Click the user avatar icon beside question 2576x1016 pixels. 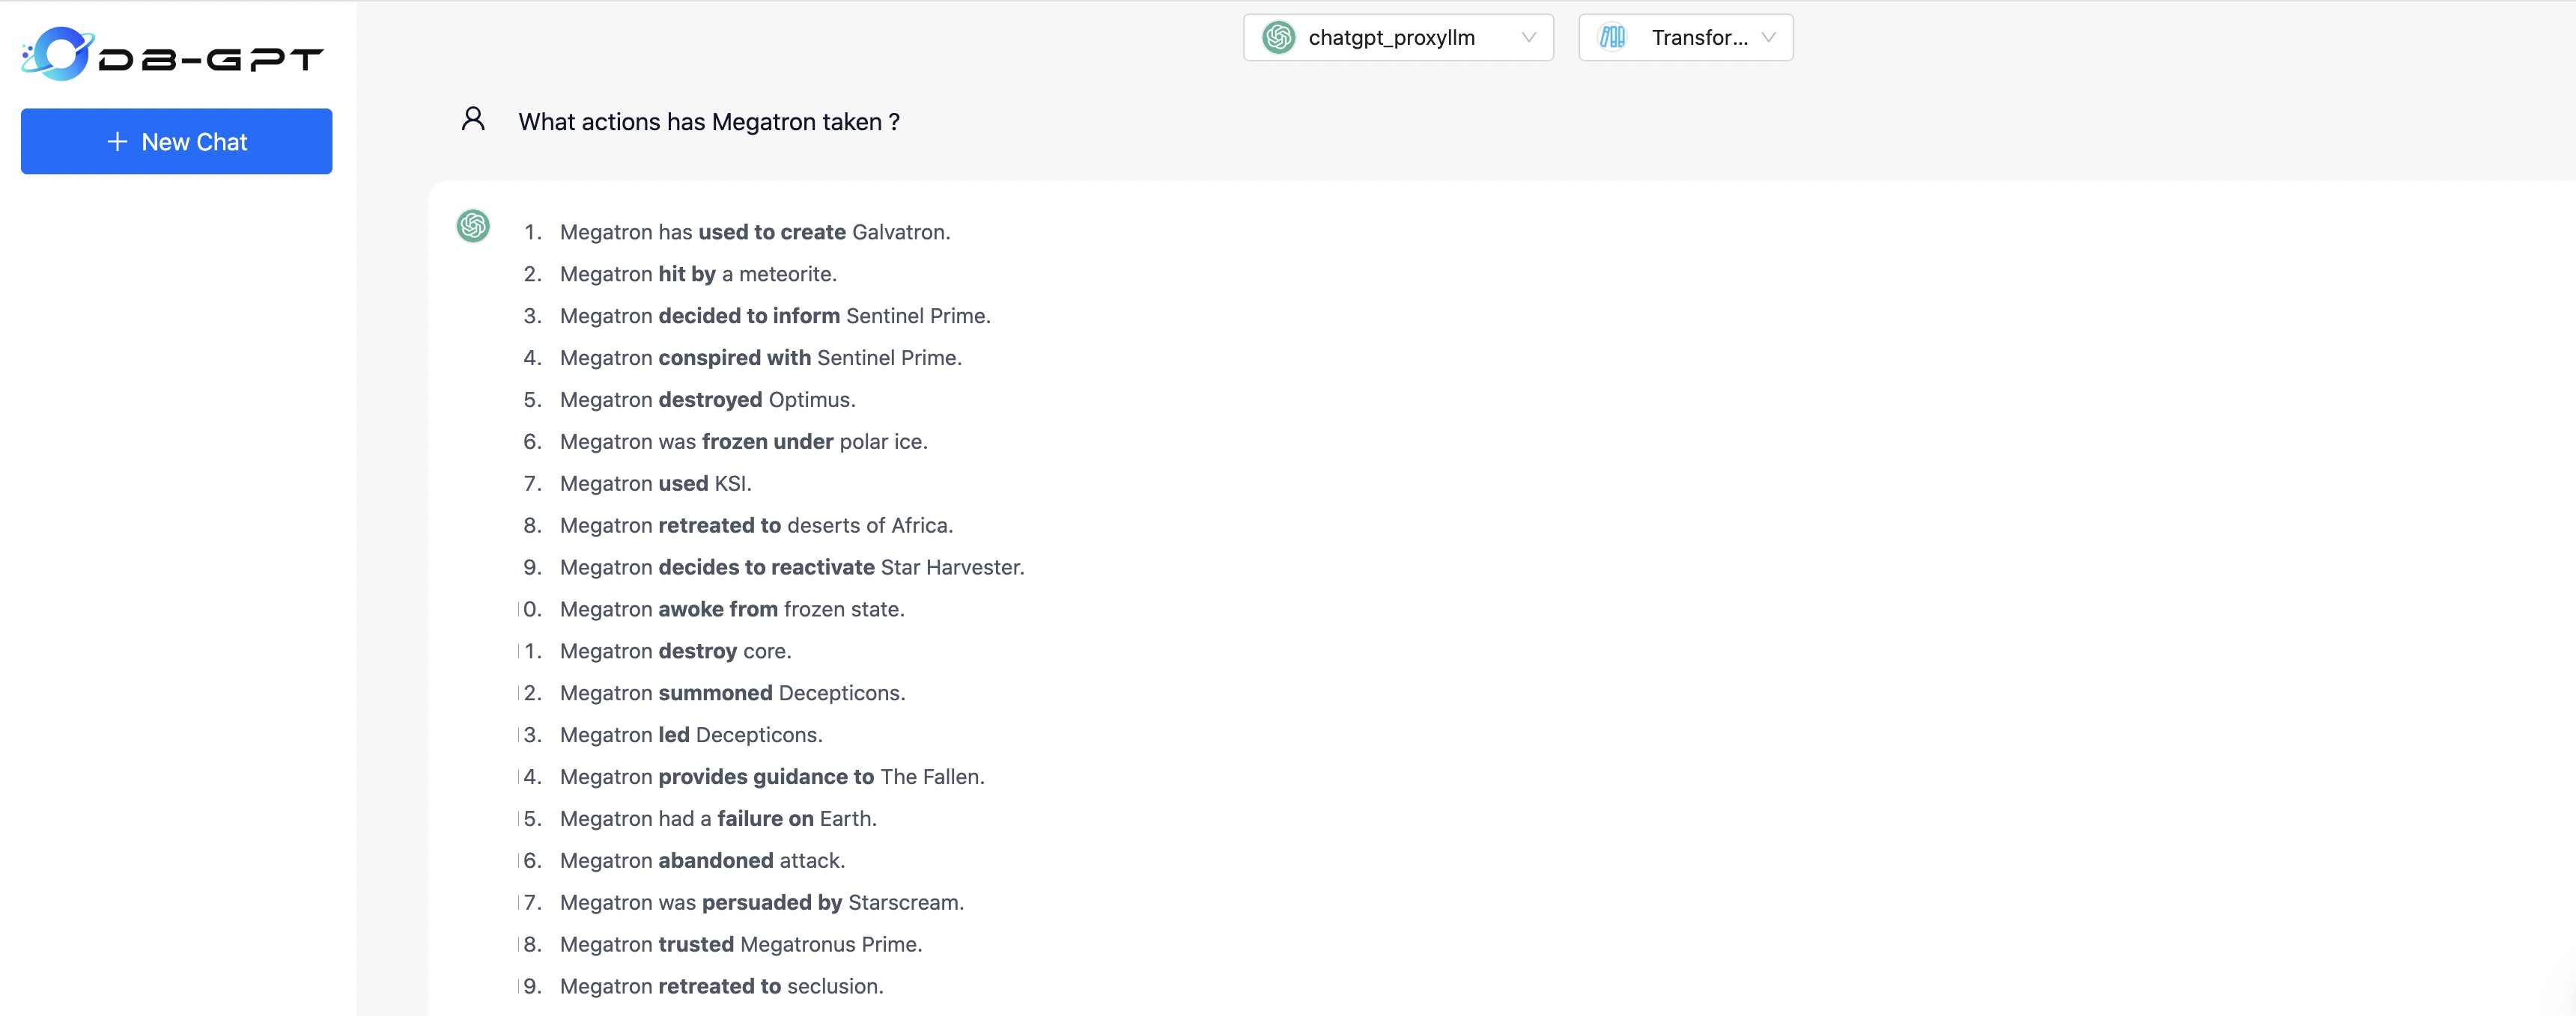point(473,120)
